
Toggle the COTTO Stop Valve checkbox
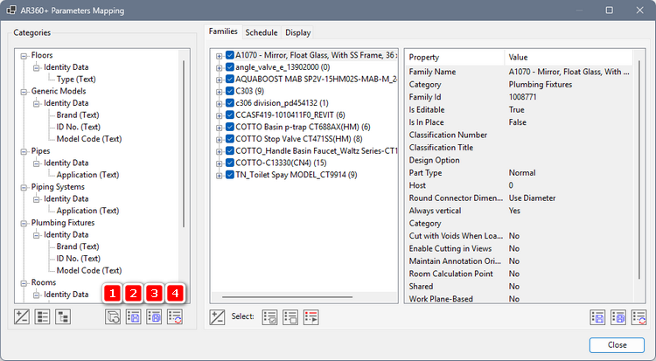pyautogui.click(x=230, y=139)
